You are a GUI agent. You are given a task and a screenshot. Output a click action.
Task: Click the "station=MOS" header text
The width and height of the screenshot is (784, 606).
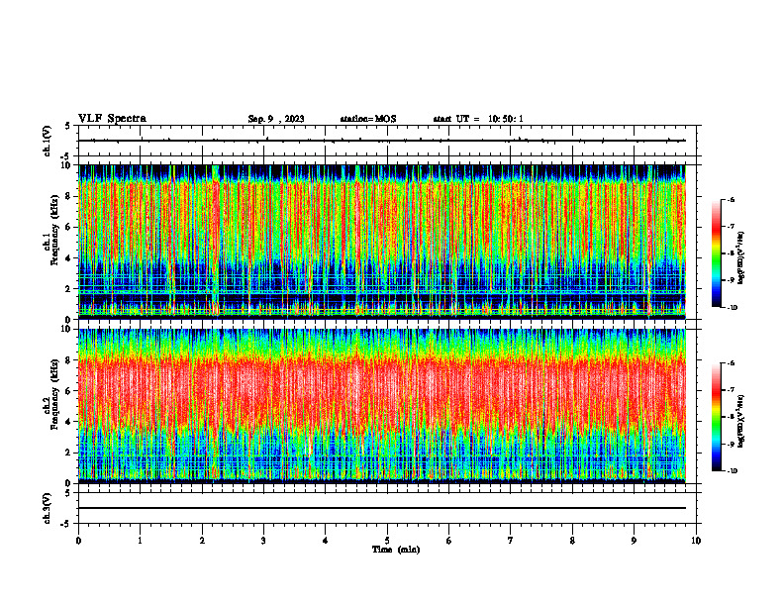[x=368, y=119]
